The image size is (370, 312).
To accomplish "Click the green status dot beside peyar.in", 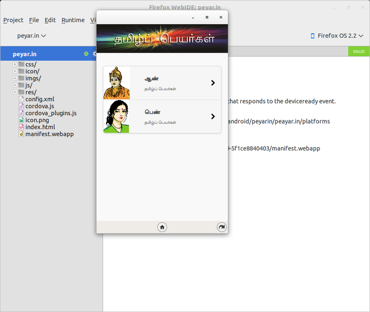I will pyautogui.click(x=86, y=54).
